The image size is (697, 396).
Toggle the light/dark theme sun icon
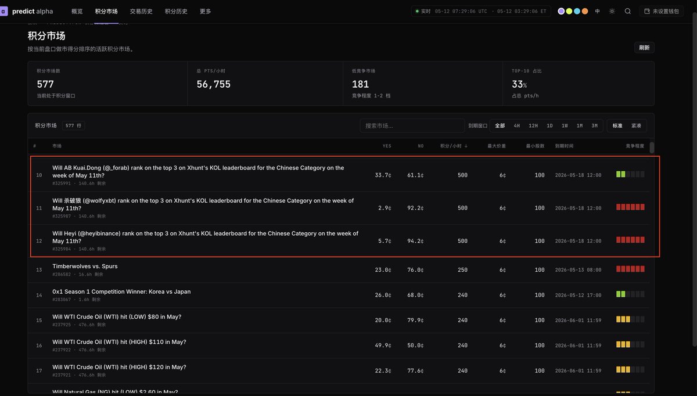coord(612,11)
